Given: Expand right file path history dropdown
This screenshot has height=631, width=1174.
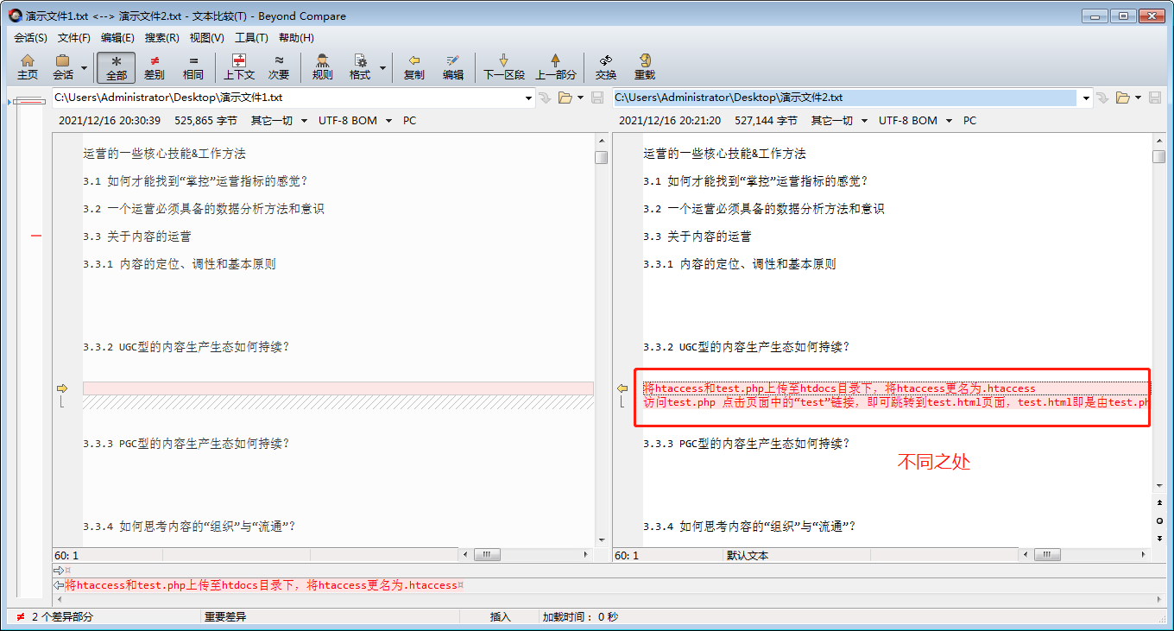Looking at the screenshot, I should click(1085, 98).
